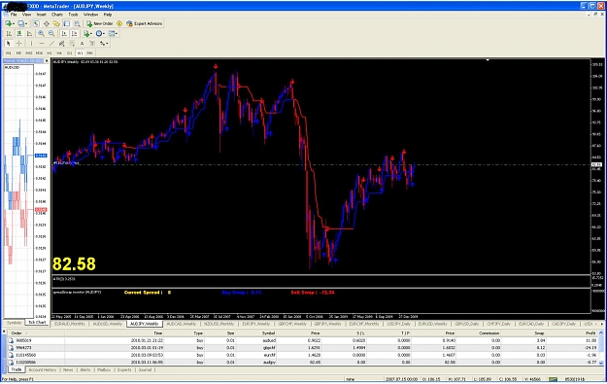Image resolution: width=607 pixels, height=384 pixels.
Task: Open the Arrows objects dropdown
Action: pos(104,44)
